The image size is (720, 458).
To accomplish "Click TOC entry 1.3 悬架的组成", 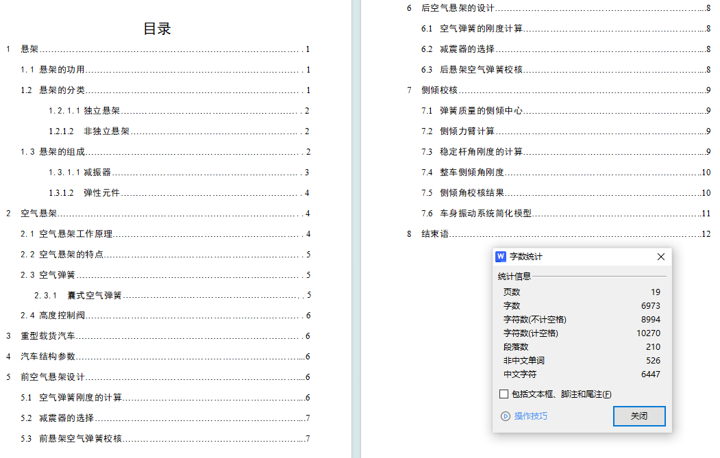I will coord(165,152).
